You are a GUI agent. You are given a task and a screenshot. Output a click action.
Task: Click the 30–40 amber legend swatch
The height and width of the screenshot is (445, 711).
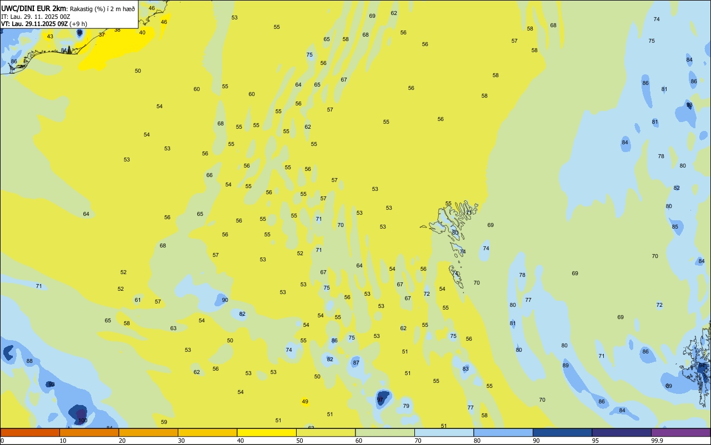point(207,432)
